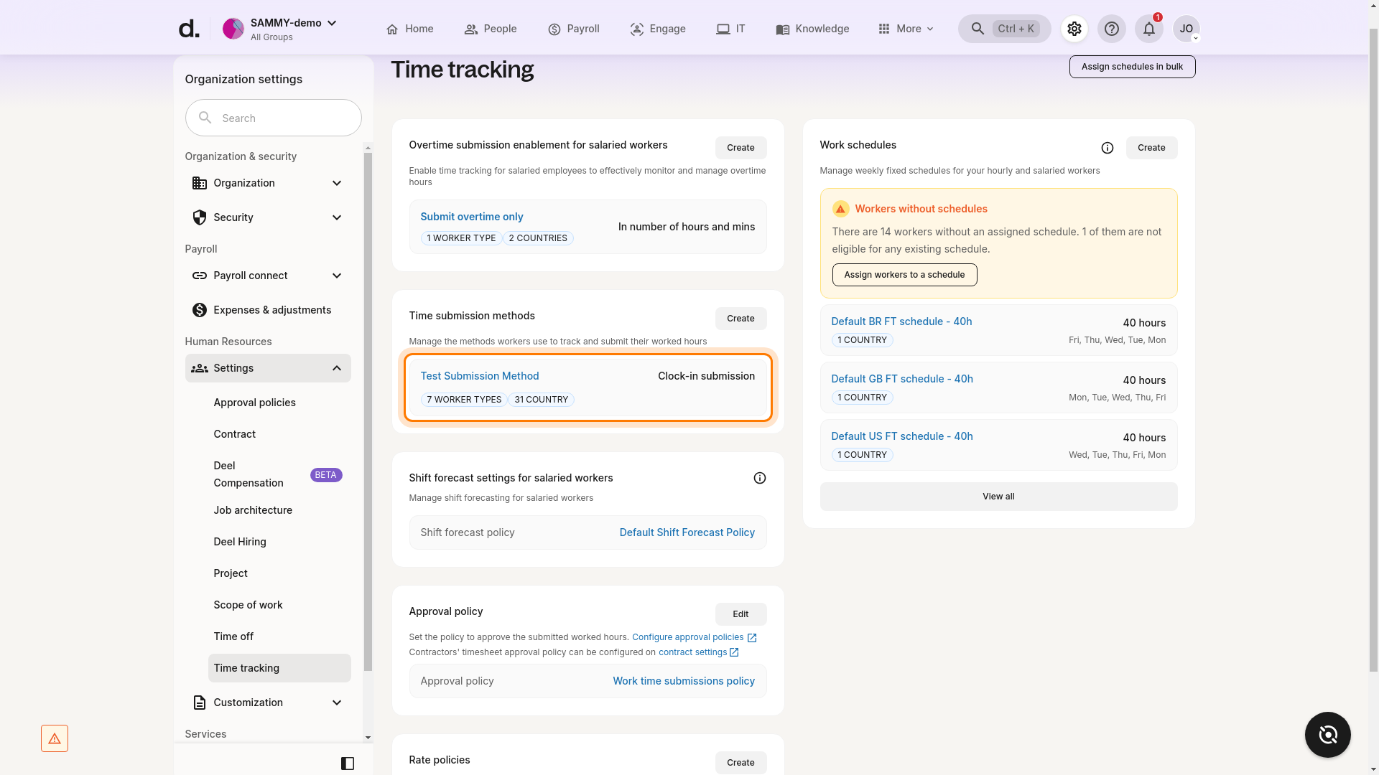Expand the Customization section chevron
1379x775 pixels.
[336, 703]
